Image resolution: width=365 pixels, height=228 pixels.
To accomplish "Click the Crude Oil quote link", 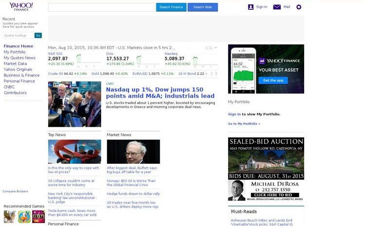I will (x=55, y=74).
